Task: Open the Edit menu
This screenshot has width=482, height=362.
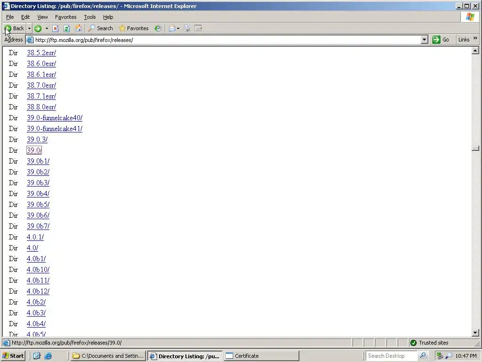Action: [25, 17]
